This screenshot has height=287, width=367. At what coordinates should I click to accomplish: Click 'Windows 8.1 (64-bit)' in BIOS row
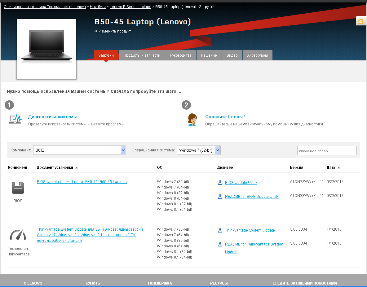pyautogui.click(x=175, y=209)
